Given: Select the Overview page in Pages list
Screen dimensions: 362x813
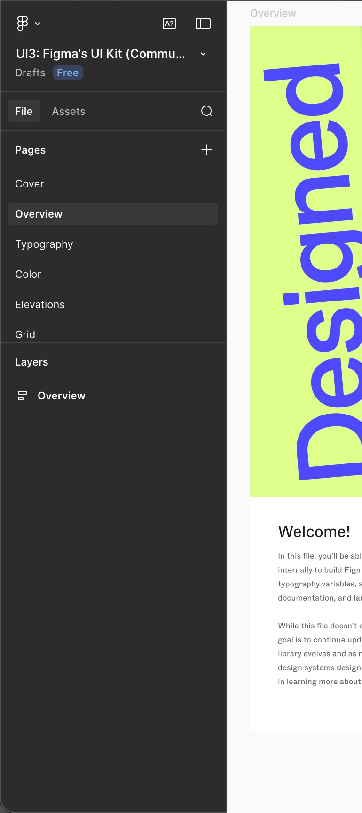Looking at the screenshot, I should (113, 214).
